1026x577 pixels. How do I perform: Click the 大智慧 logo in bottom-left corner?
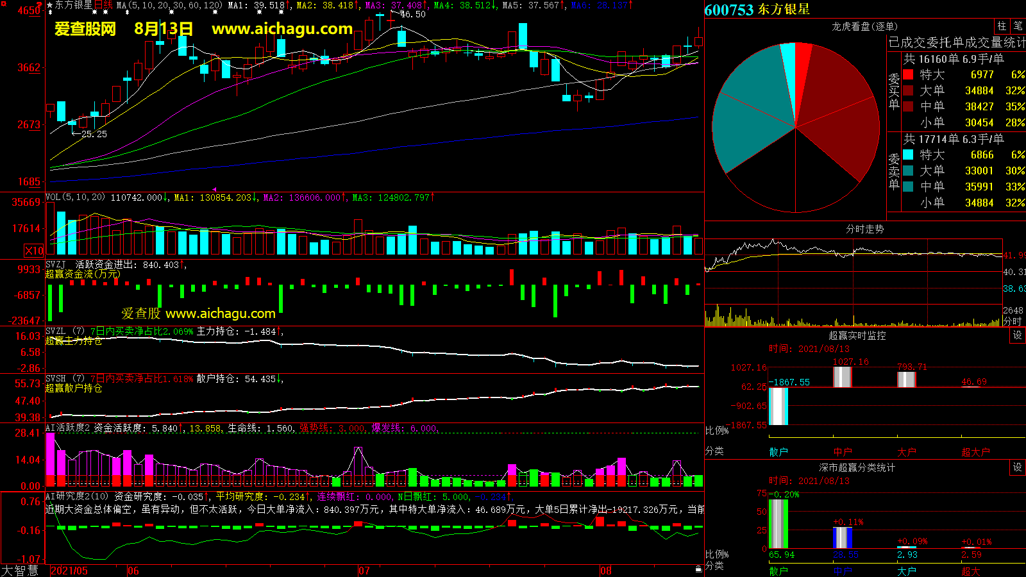point(21,571)
